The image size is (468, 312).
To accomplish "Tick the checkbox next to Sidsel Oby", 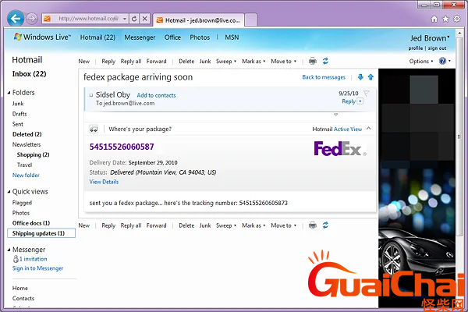I will coord(91,95).
